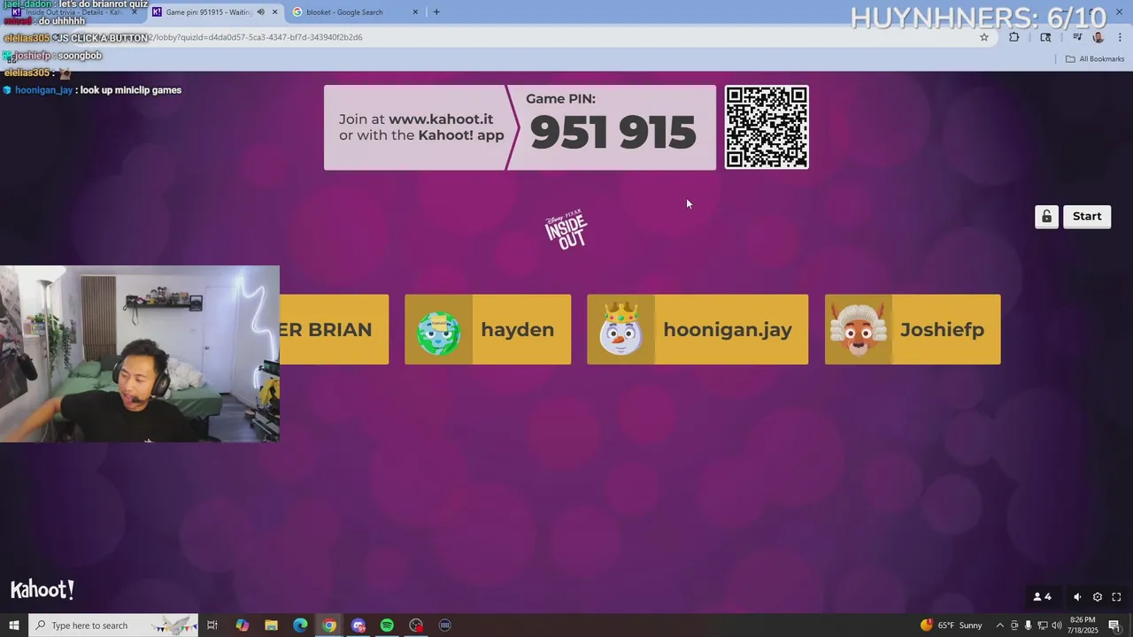Close the blooket Google Search tab

[415, 12]
